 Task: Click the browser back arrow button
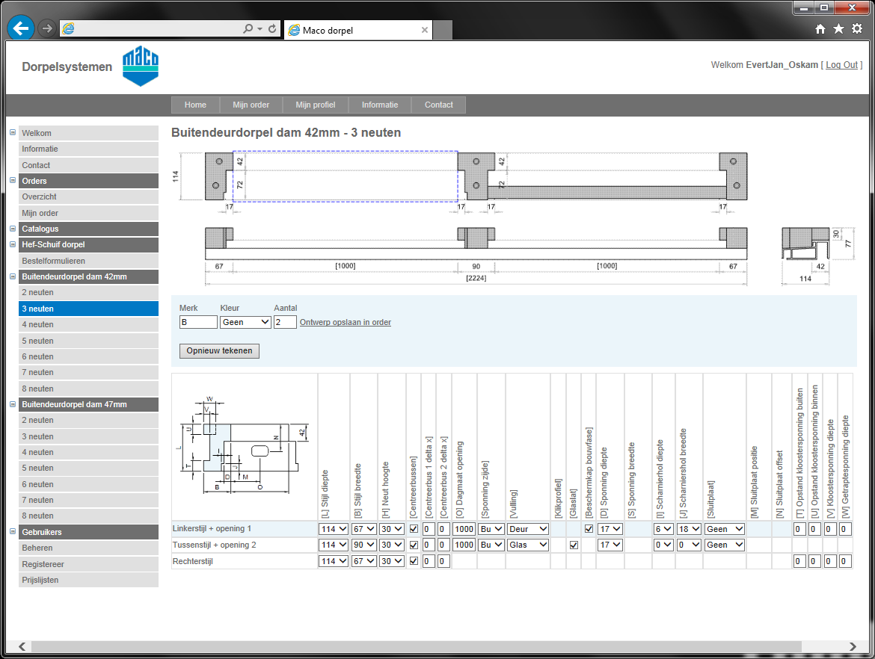[x=20, y=28]
